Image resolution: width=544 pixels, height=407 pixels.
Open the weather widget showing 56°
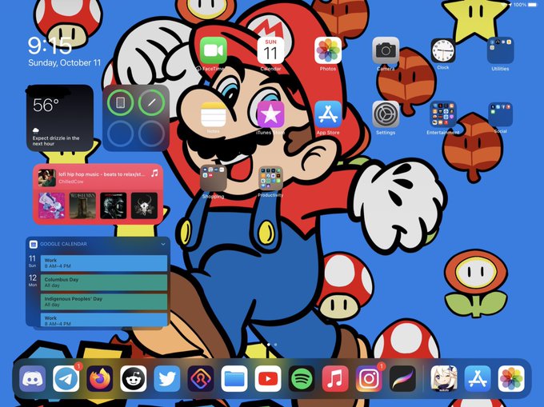(60, 118)
